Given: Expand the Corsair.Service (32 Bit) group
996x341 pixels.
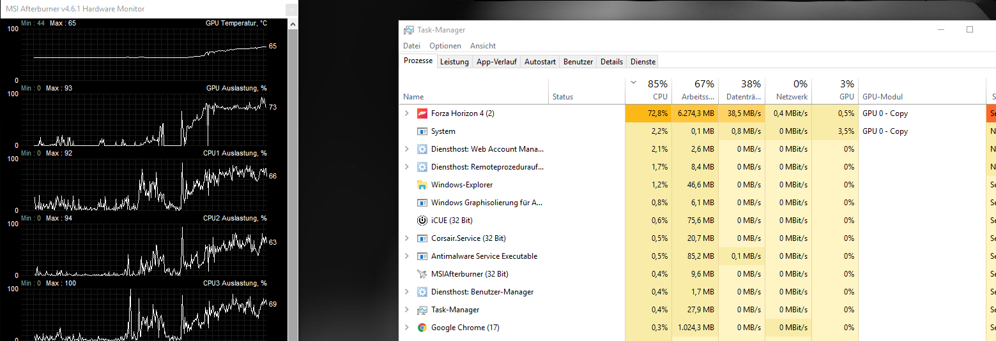Looking at the screenshot, I should 407,238.
